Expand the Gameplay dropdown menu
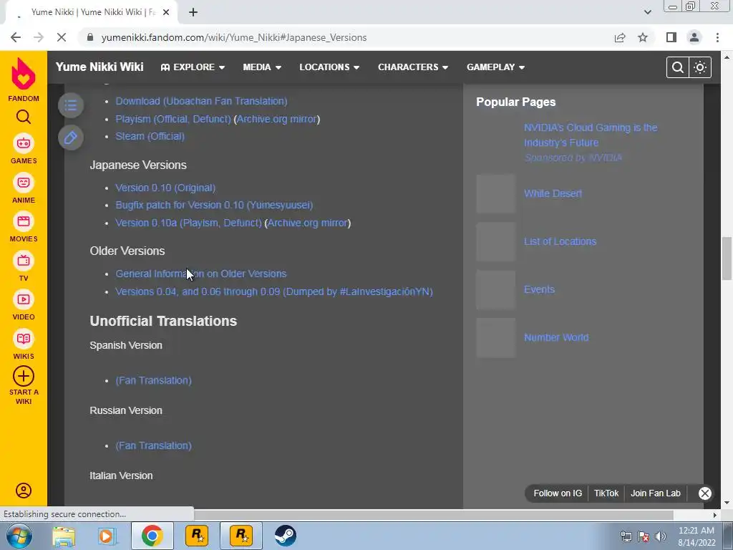The image size is (733, 550). (495, 67)
